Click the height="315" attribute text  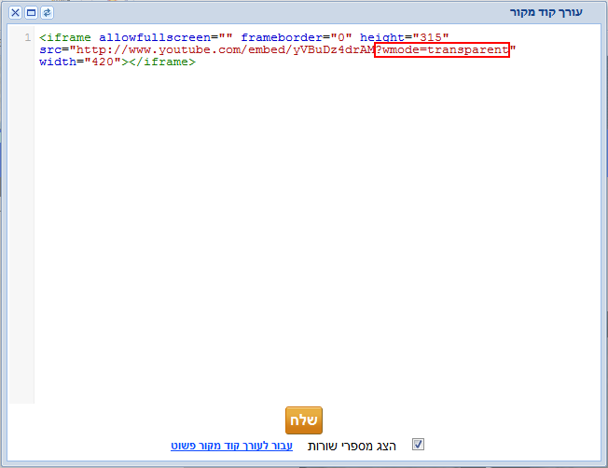click(404, 37)
